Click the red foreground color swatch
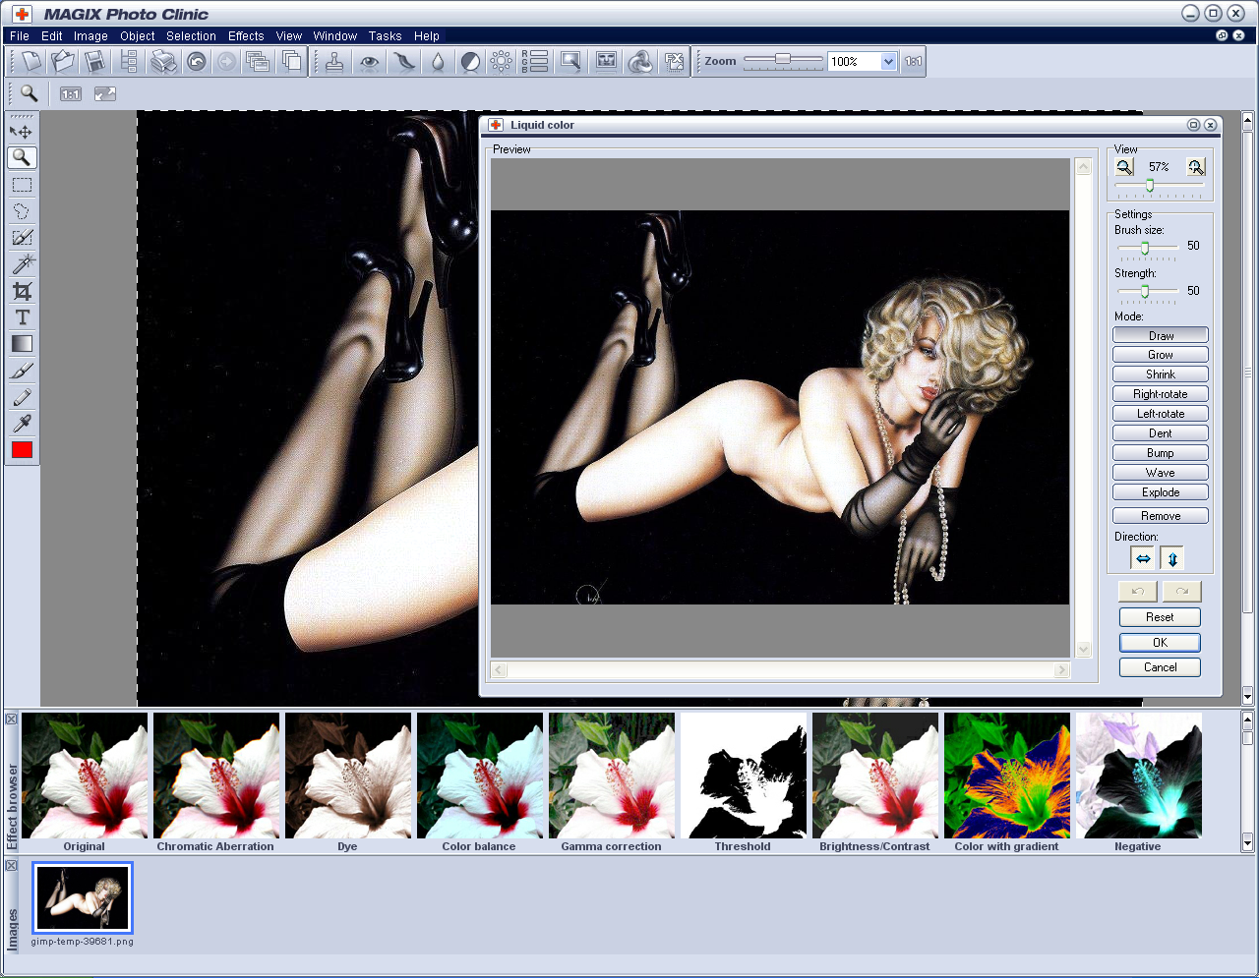 [x=22, y=450]
